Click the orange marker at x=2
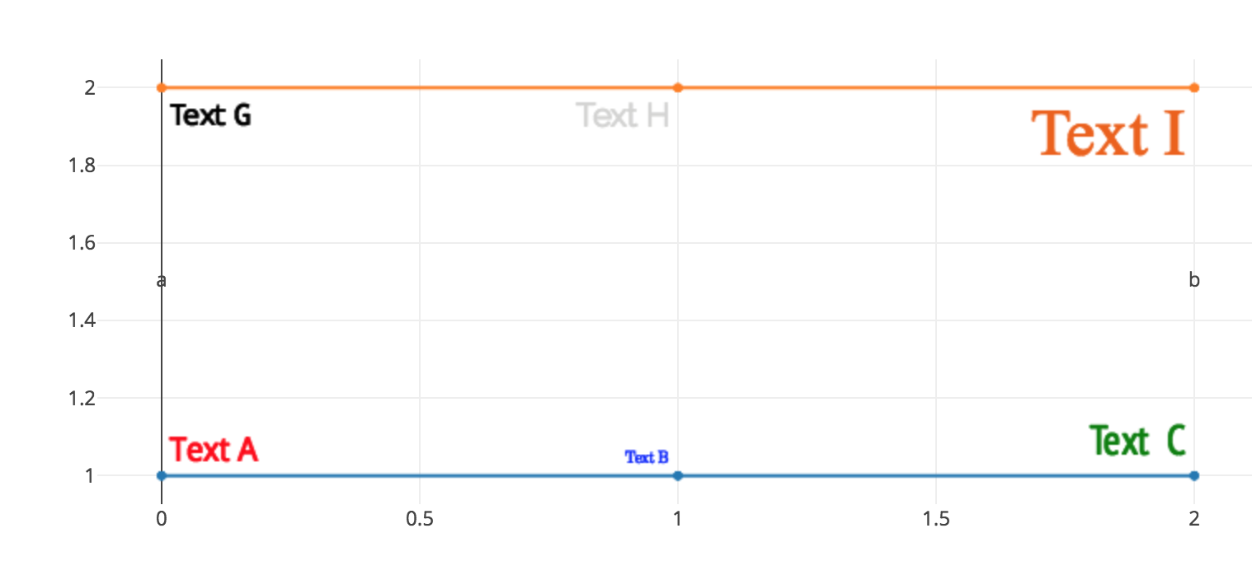The image size is (1252, 575). coord(1194,87)
